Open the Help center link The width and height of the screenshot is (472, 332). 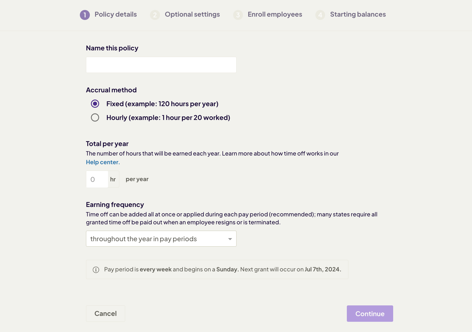(x=103, y=162)
